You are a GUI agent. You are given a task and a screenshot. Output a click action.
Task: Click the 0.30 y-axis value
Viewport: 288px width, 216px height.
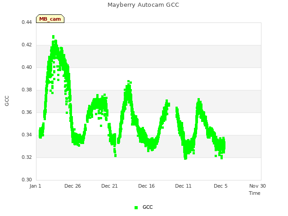pyautogui.click(x=27, y=180)
